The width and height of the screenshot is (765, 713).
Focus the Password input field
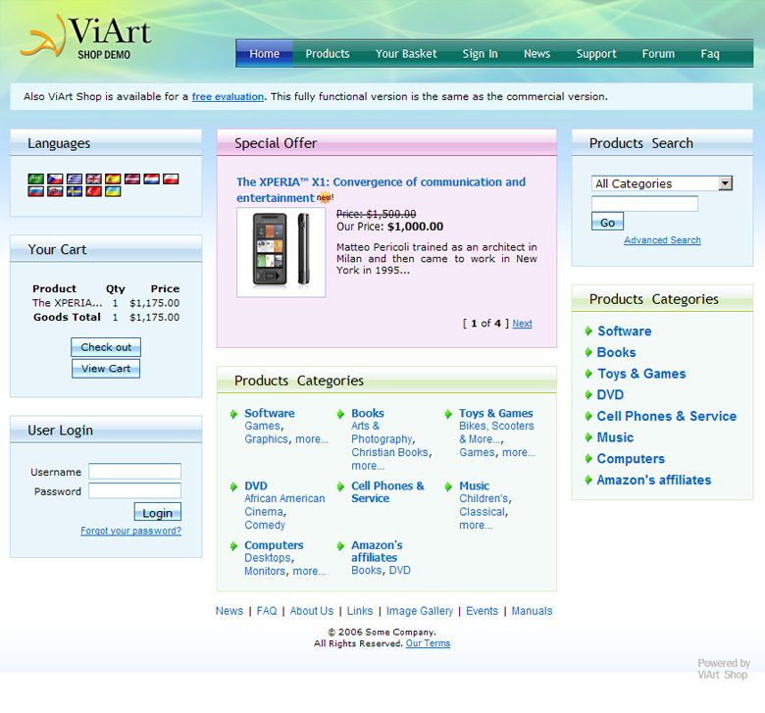pos(134,491)
